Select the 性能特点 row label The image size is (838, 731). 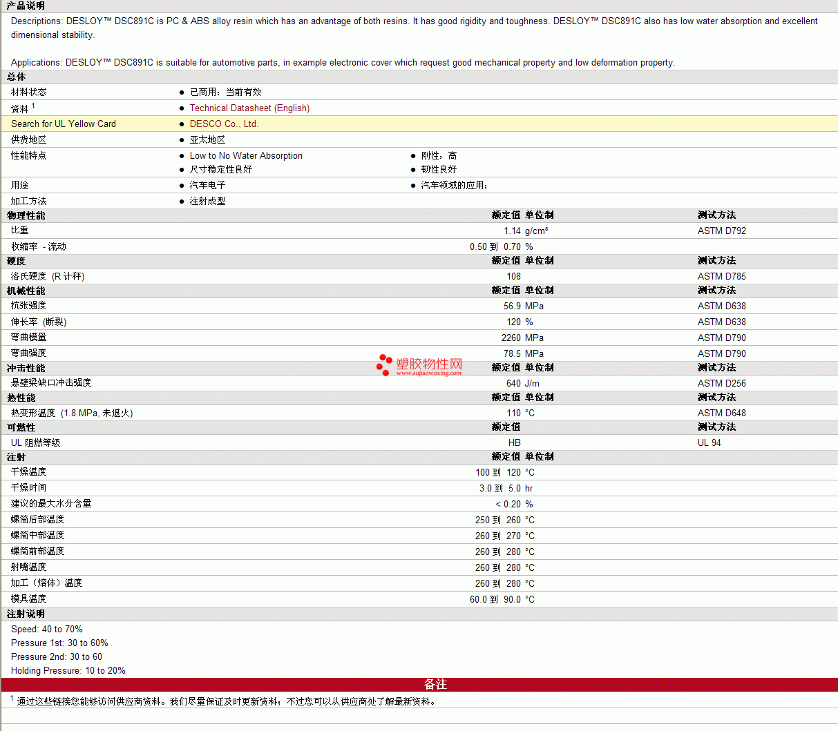[x=29, y=155]
